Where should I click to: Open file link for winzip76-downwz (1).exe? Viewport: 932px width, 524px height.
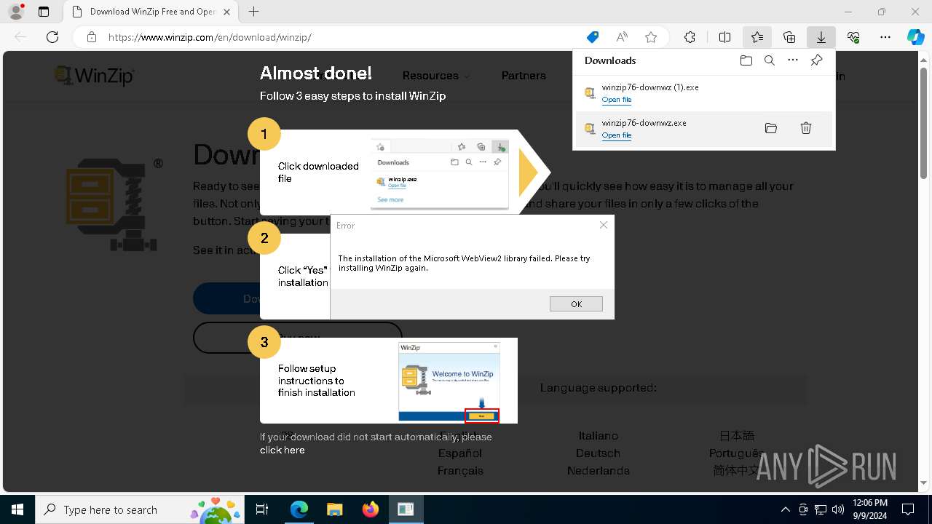click(x=616, y=100)
